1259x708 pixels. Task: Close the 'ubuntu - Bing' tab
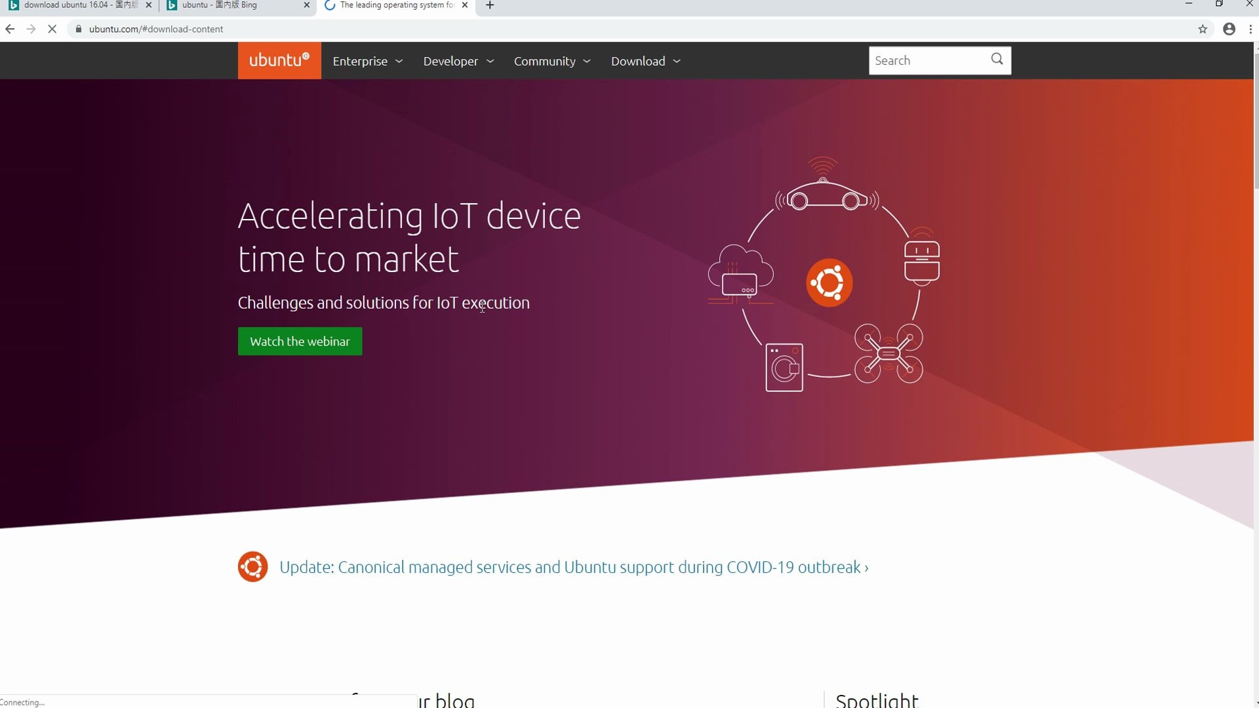307,5
